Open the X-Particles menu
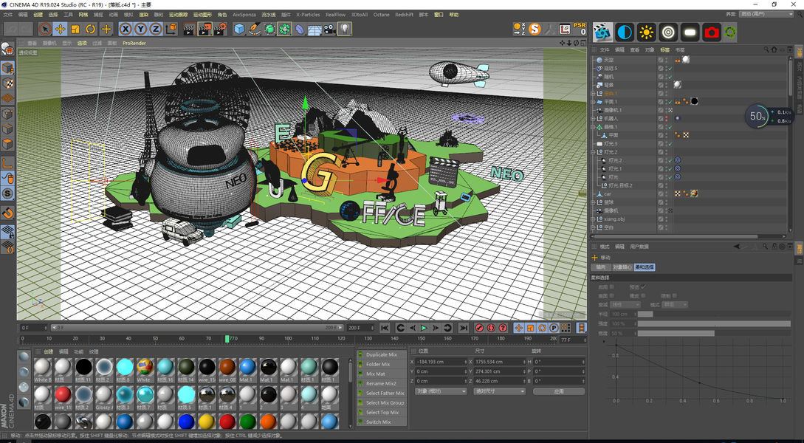 (308, 15)
